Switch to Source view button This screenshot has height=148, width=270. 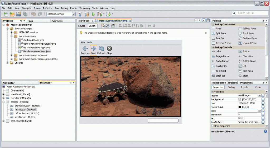[x=82, y=26]
